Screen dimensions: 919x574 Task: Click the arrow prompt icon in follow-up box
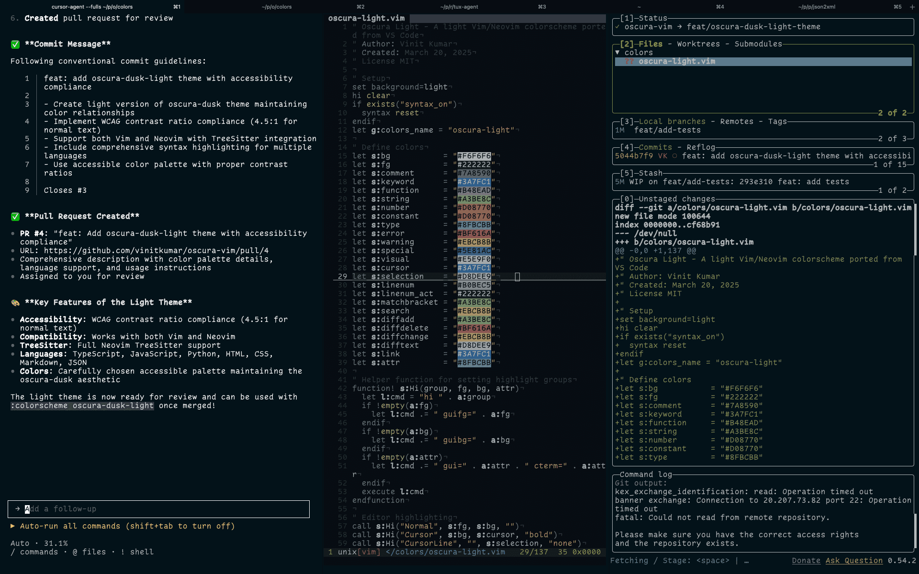point(18,509)
